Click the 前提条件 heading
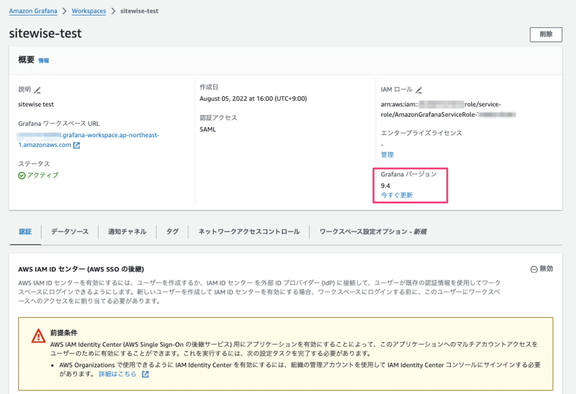Image resolution: width=576 pixels, height=394 pixels. point(64,333)
